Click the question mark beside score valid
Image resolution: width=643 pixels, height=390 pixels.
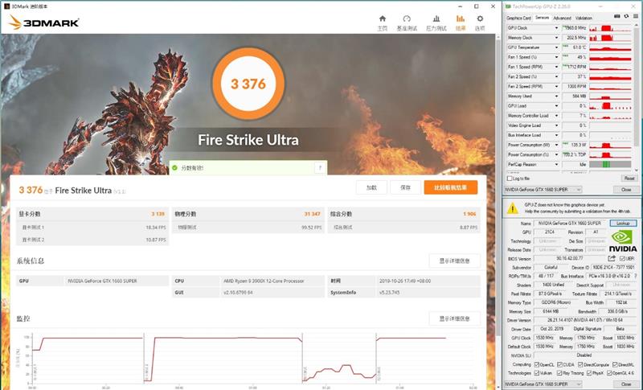click(320, 168)
